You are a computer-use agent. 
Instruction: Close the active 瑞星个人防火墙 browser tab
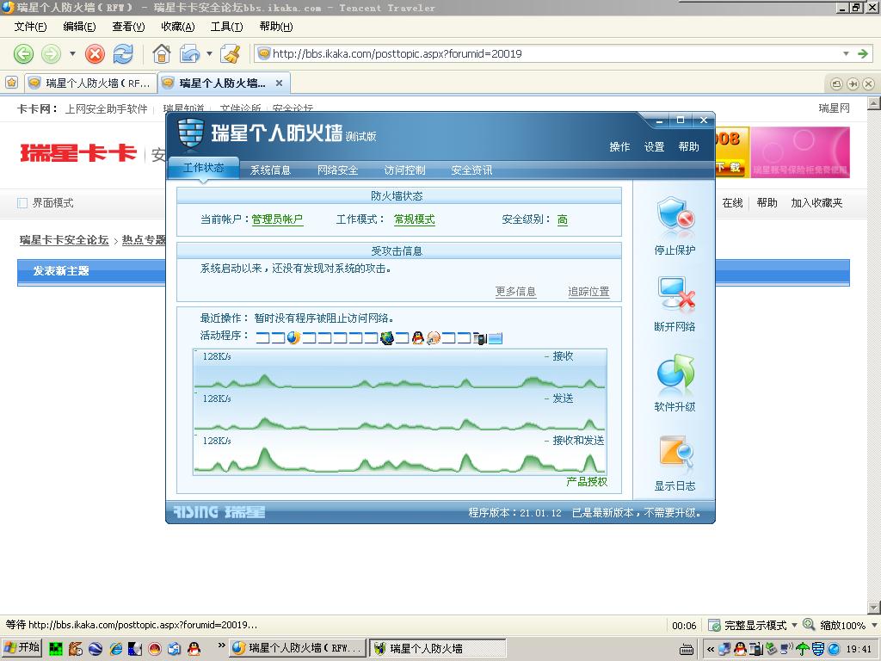pos(279,83)
